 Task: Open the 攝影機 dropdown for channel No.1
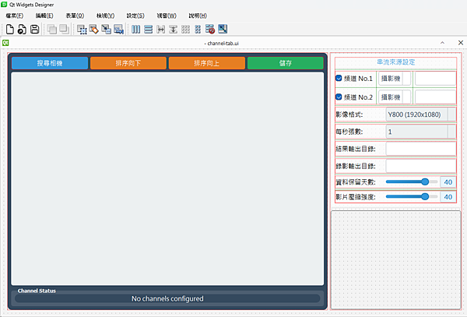[395, 79]
